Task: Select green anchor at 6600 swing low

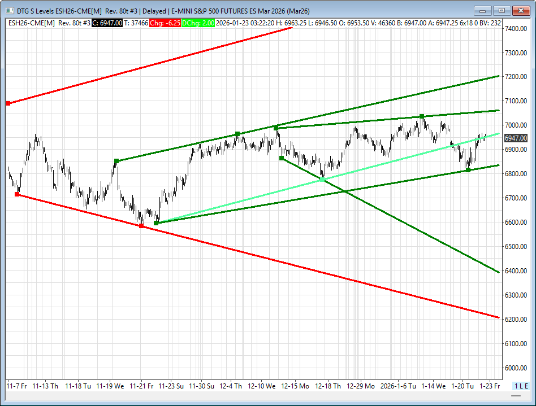Action: pos(156,223)
